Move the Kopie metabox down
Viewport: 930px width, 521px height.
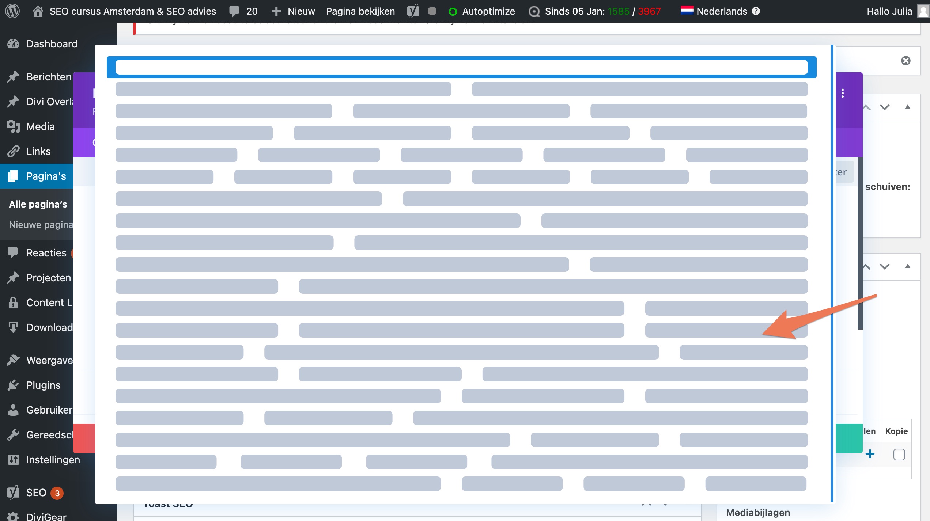click(885, 266)
